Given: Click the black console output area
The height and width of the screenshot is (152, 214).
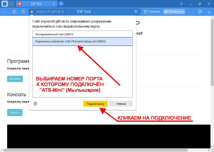Looking at the screenshot, I should coord(109,136).
